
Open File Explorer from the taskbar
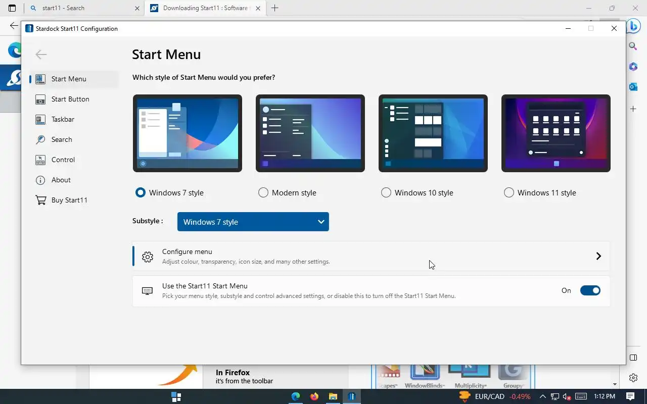point(333,396)
